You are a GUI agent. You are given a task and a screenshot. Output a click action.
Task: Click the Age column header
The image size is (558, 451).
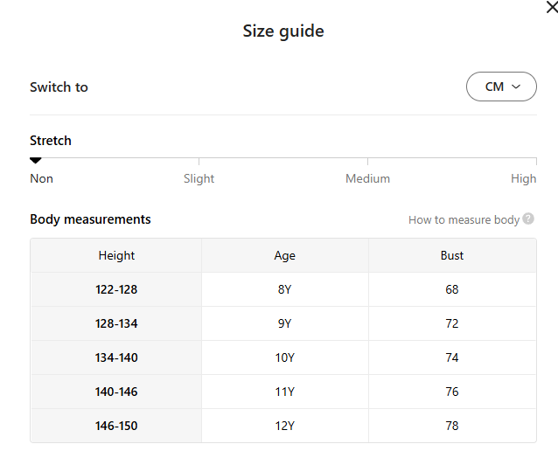[x=284, y=255]
